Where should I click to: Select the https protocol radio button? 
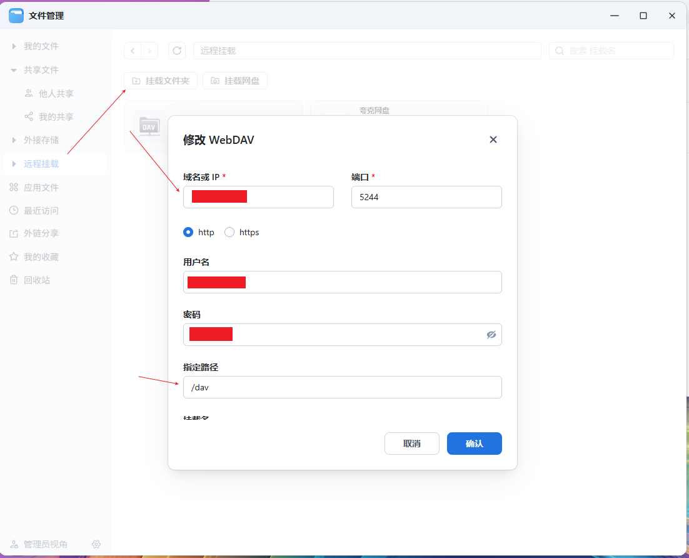(x=229, y=232)
